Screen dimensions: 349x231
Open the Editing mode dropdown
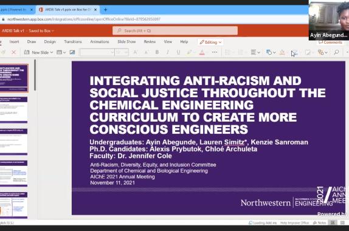(210, 42)
